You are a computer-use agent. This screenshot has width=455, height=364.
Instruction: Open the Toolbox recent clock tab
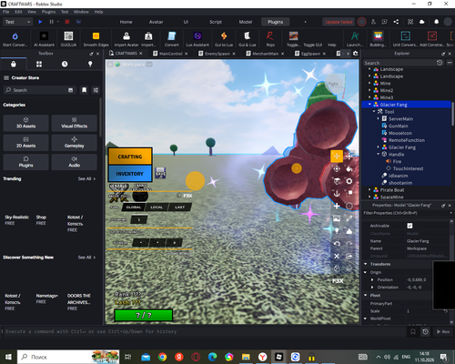click(65, 64)
